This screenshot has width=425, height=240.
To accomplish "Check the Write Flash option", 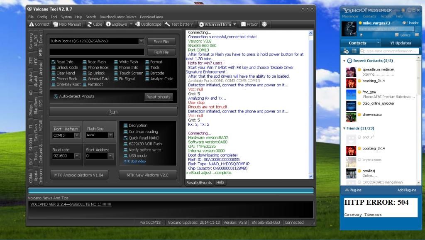I will pyautogui.click(x=116, y=62).
